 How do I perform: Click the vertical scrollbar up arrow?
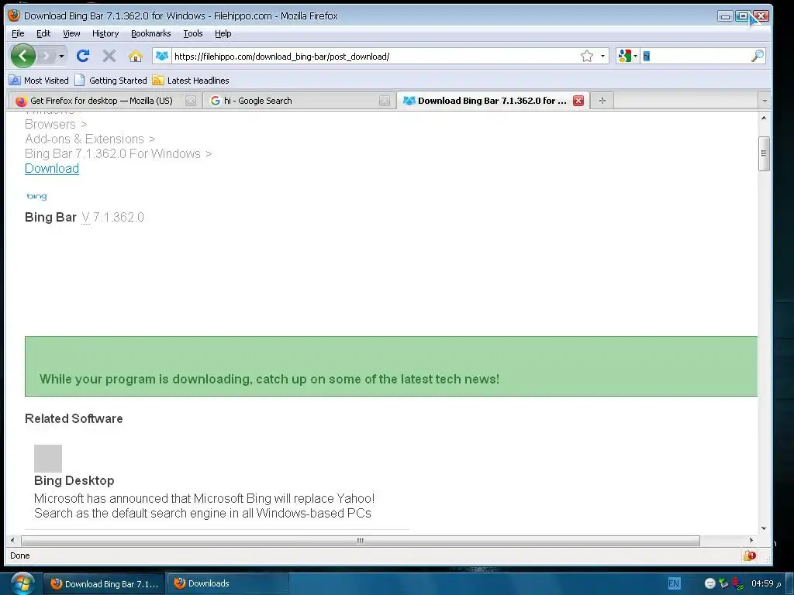pyautogui.click(x=764, y=118)
